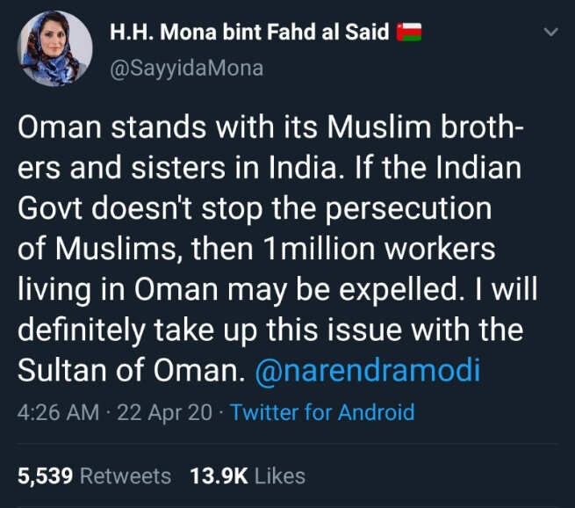Click the 4:26 AM timestamp
The height and width of the screenshot is (508, 575).
point(58,412)
